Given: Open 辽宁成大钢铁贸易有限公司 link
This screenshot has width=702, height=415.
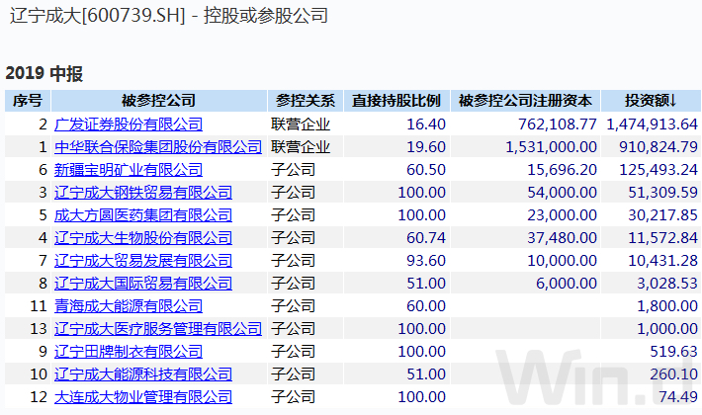Looking at the screenshot, I should pyautogui.click(x=143, y=193).
